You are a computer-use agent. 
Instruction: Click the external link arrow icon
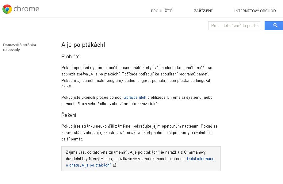(x=115, y=165)
